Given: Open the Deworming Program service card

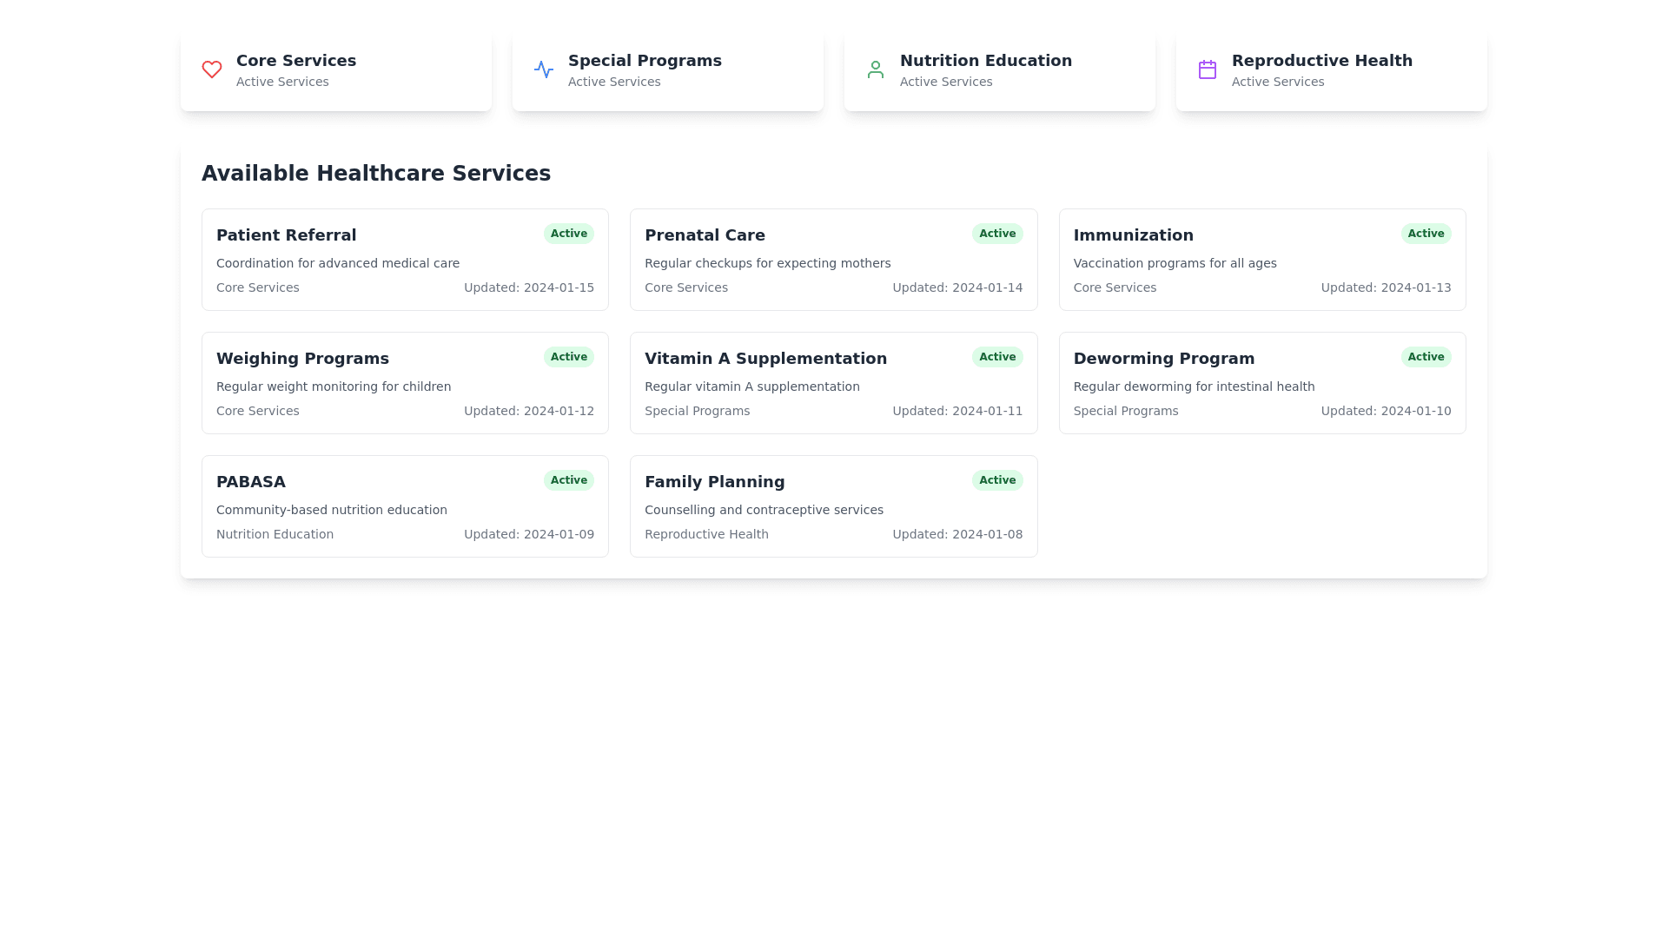Looking at the screenshot, I should [1261, 383].
